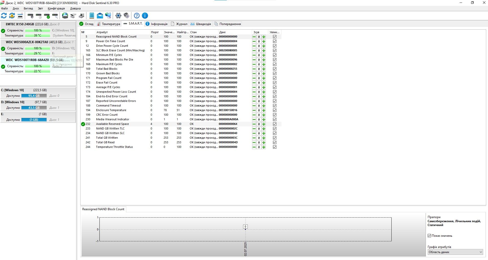
Task: Switch to the Огляд tab
Action: [x=86, y=24]
